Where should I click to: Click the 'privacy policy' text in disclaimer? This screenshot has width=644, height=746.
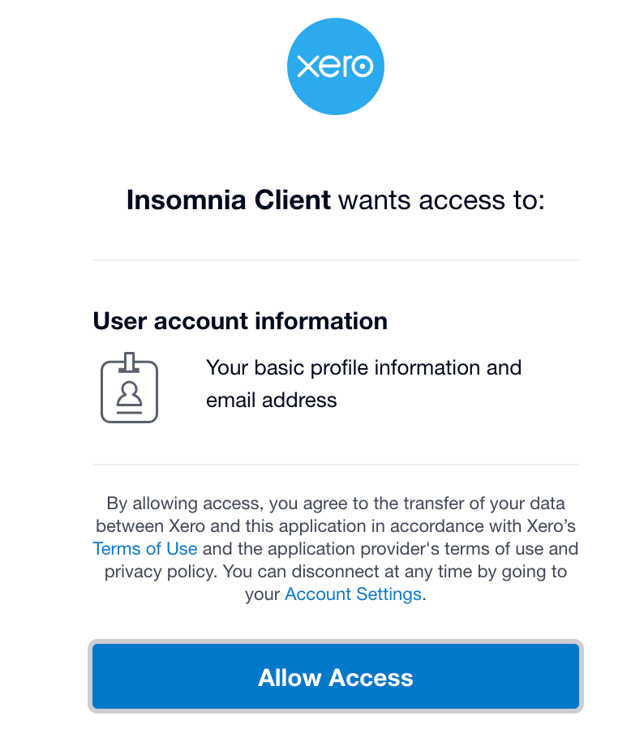(x=160, y=572)
